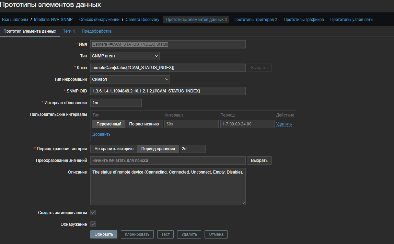This screenshot has width=394, height=244.
Task: Click 'Добавить' to add custom interval
Action: point(101,134)
